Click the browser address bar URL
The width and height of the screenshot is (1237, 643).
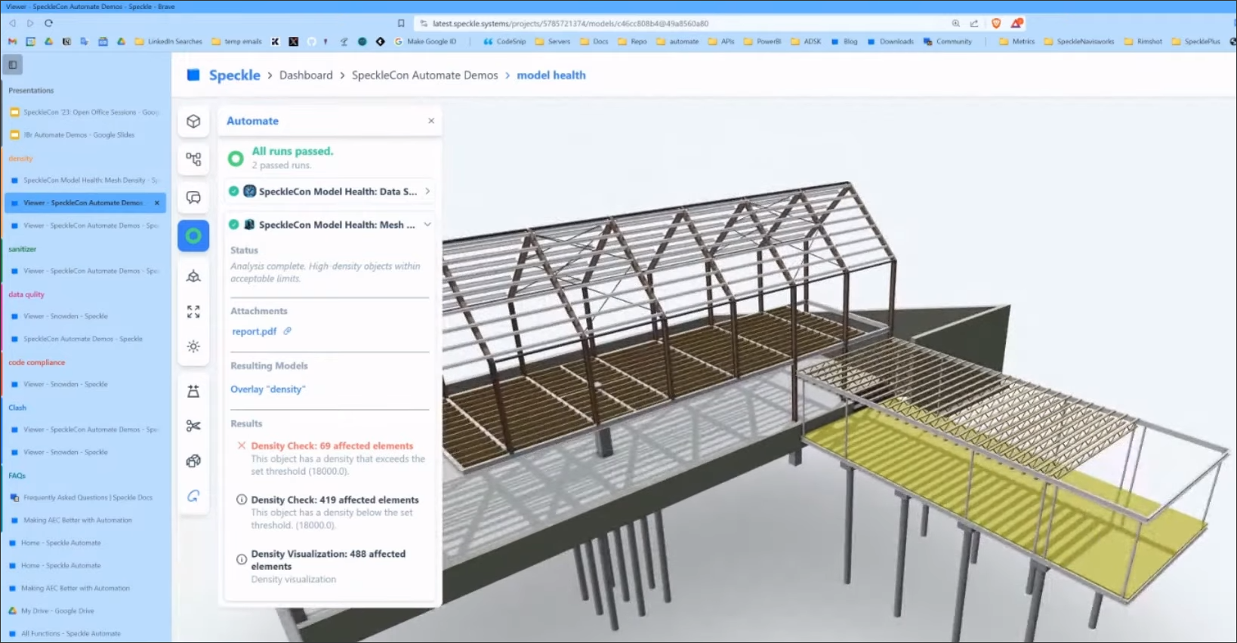click(x=570, y=23)
